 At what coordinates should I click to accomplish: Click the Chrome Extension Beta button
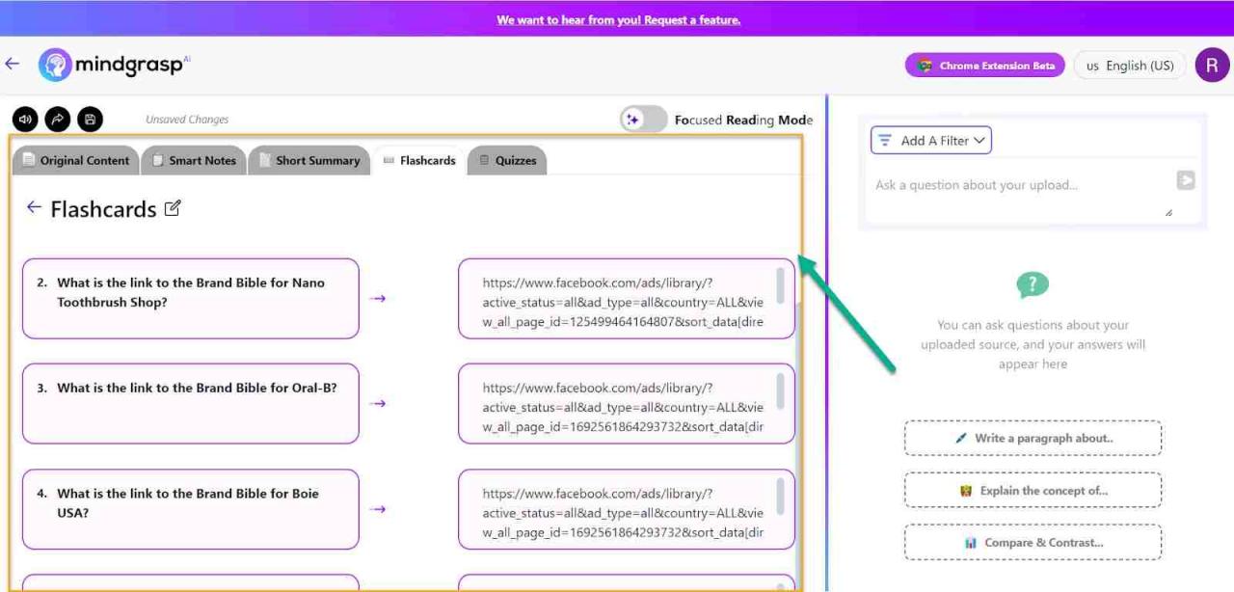(984, 65)
